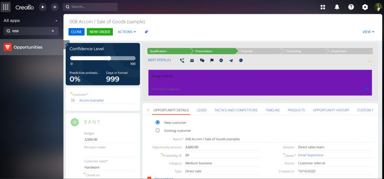Open Closed won stage dropdown arrow
The width and height of the screenshot is (384, 179).
(371, 51)
